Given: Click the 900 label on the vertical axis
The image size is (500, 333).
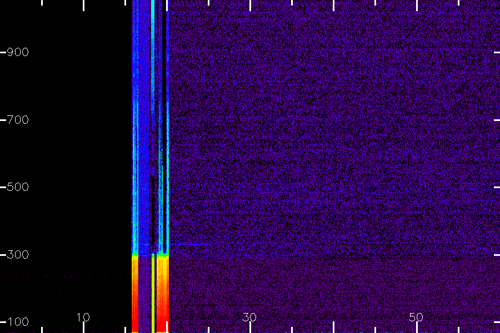Looking at the screenshot, I should 18,52.
